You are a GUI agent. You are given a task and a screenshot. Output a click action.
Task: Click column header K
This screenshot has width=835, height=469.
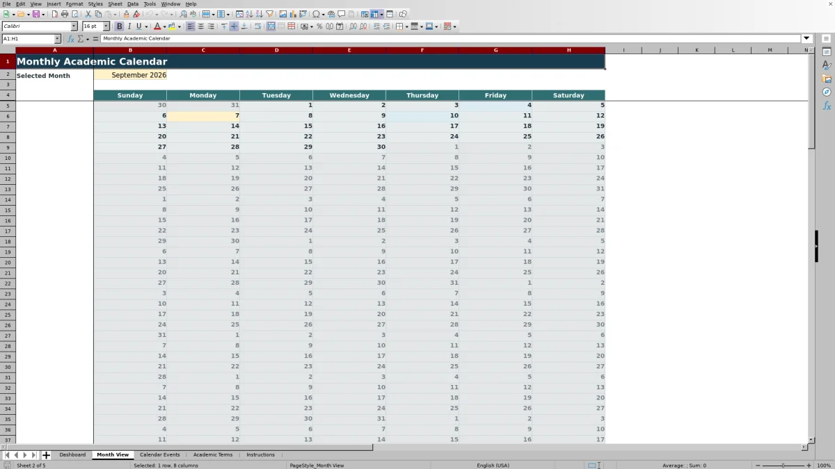tap(697, 50)
